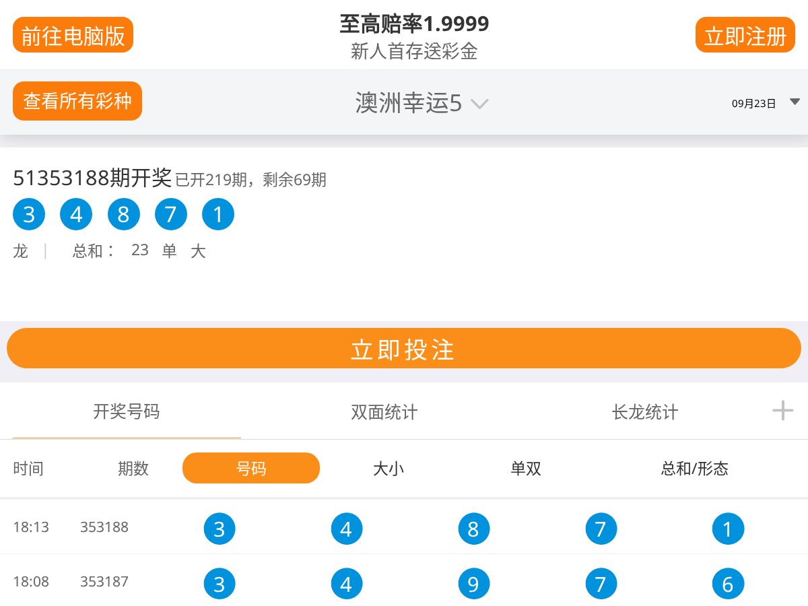The image size is (808, 606).
Task: Open the 09月23日 date dropdown arrow
Action: (795, 102)
